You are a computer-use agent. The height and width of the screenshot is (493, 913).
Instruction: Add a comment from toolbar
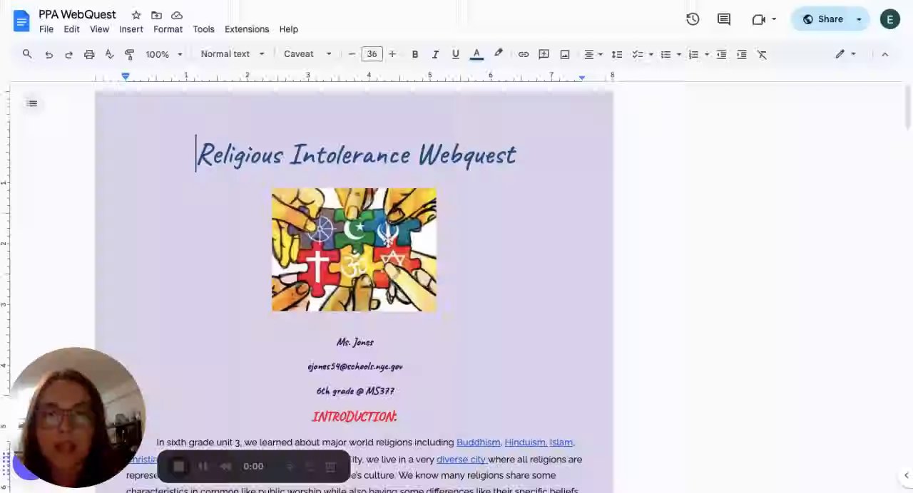tap(544, 54)
